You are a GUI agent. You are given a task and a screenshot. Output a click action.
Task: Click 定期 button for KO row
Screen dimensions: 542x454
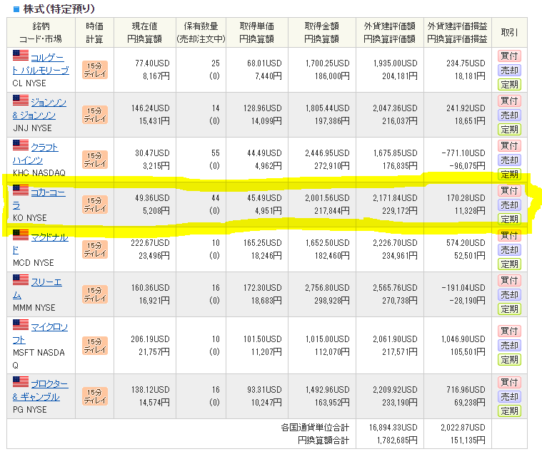(509, 219)
